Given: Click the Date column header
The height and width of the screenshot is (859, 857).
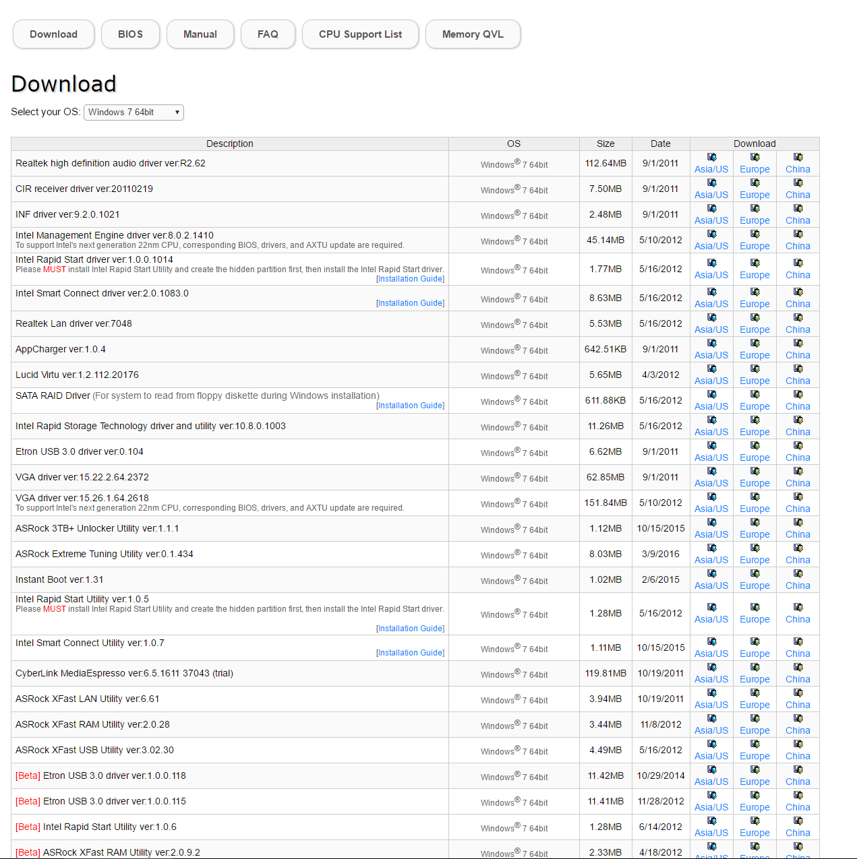Looking at the screenshot, I should coord(661,144).
